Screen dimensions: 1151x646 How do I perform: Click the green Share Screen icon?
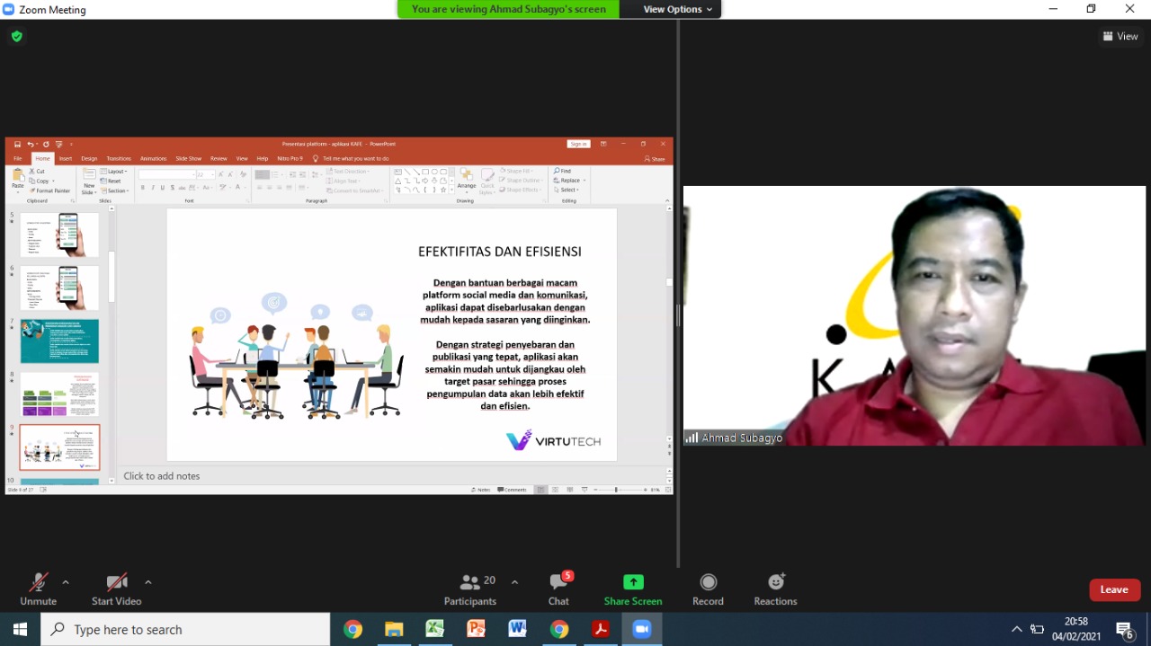tap(633, 582)
